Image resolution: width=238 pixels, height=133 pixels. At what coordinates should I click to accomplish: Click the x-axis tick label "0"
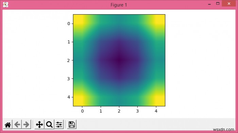[x=82, y=111]
